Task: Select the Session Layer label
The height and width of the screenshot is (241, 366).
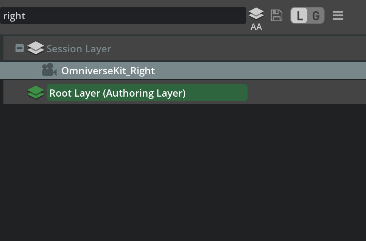Action: pos(79,49)
